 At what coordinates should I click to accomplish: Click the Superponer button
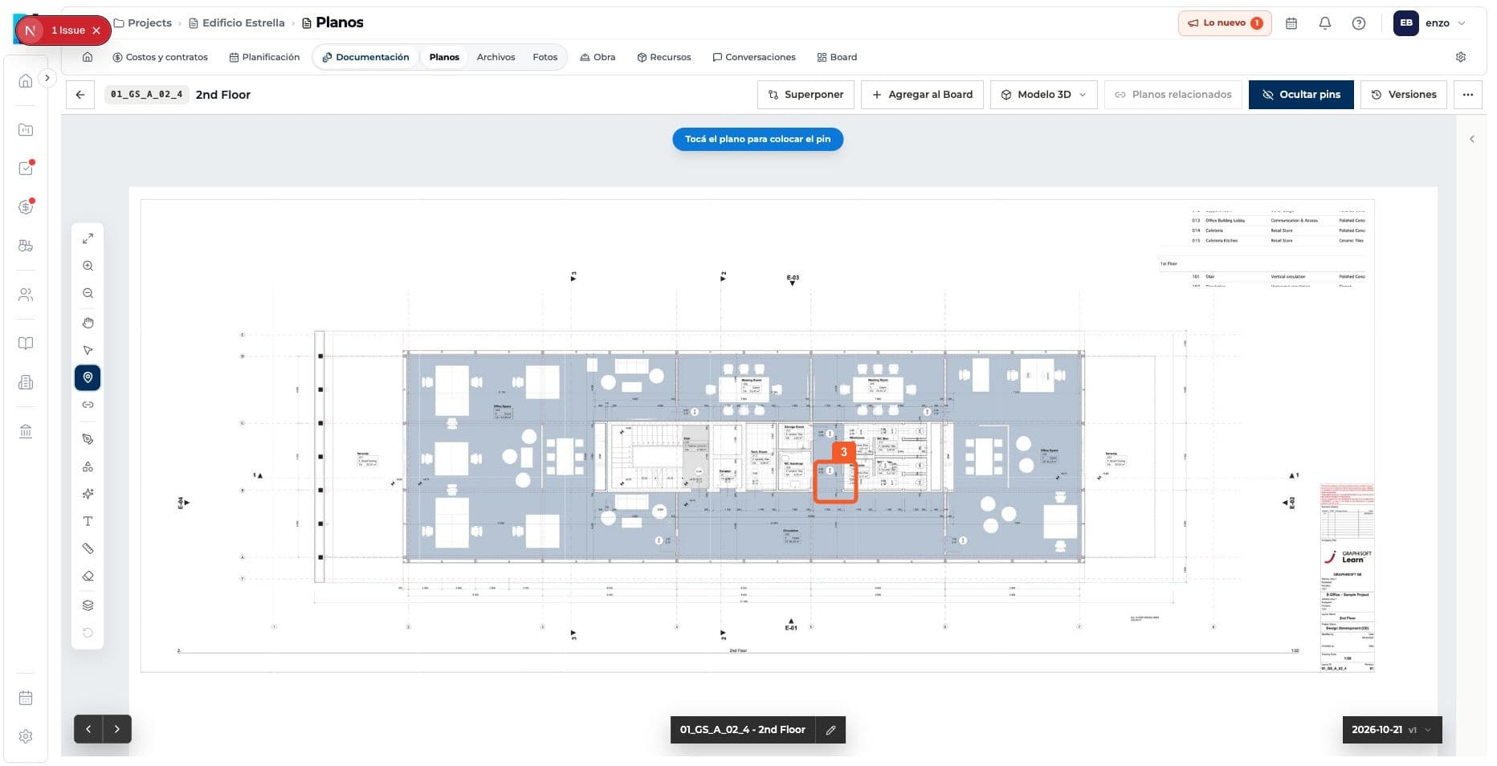click(x=806, y=95)
